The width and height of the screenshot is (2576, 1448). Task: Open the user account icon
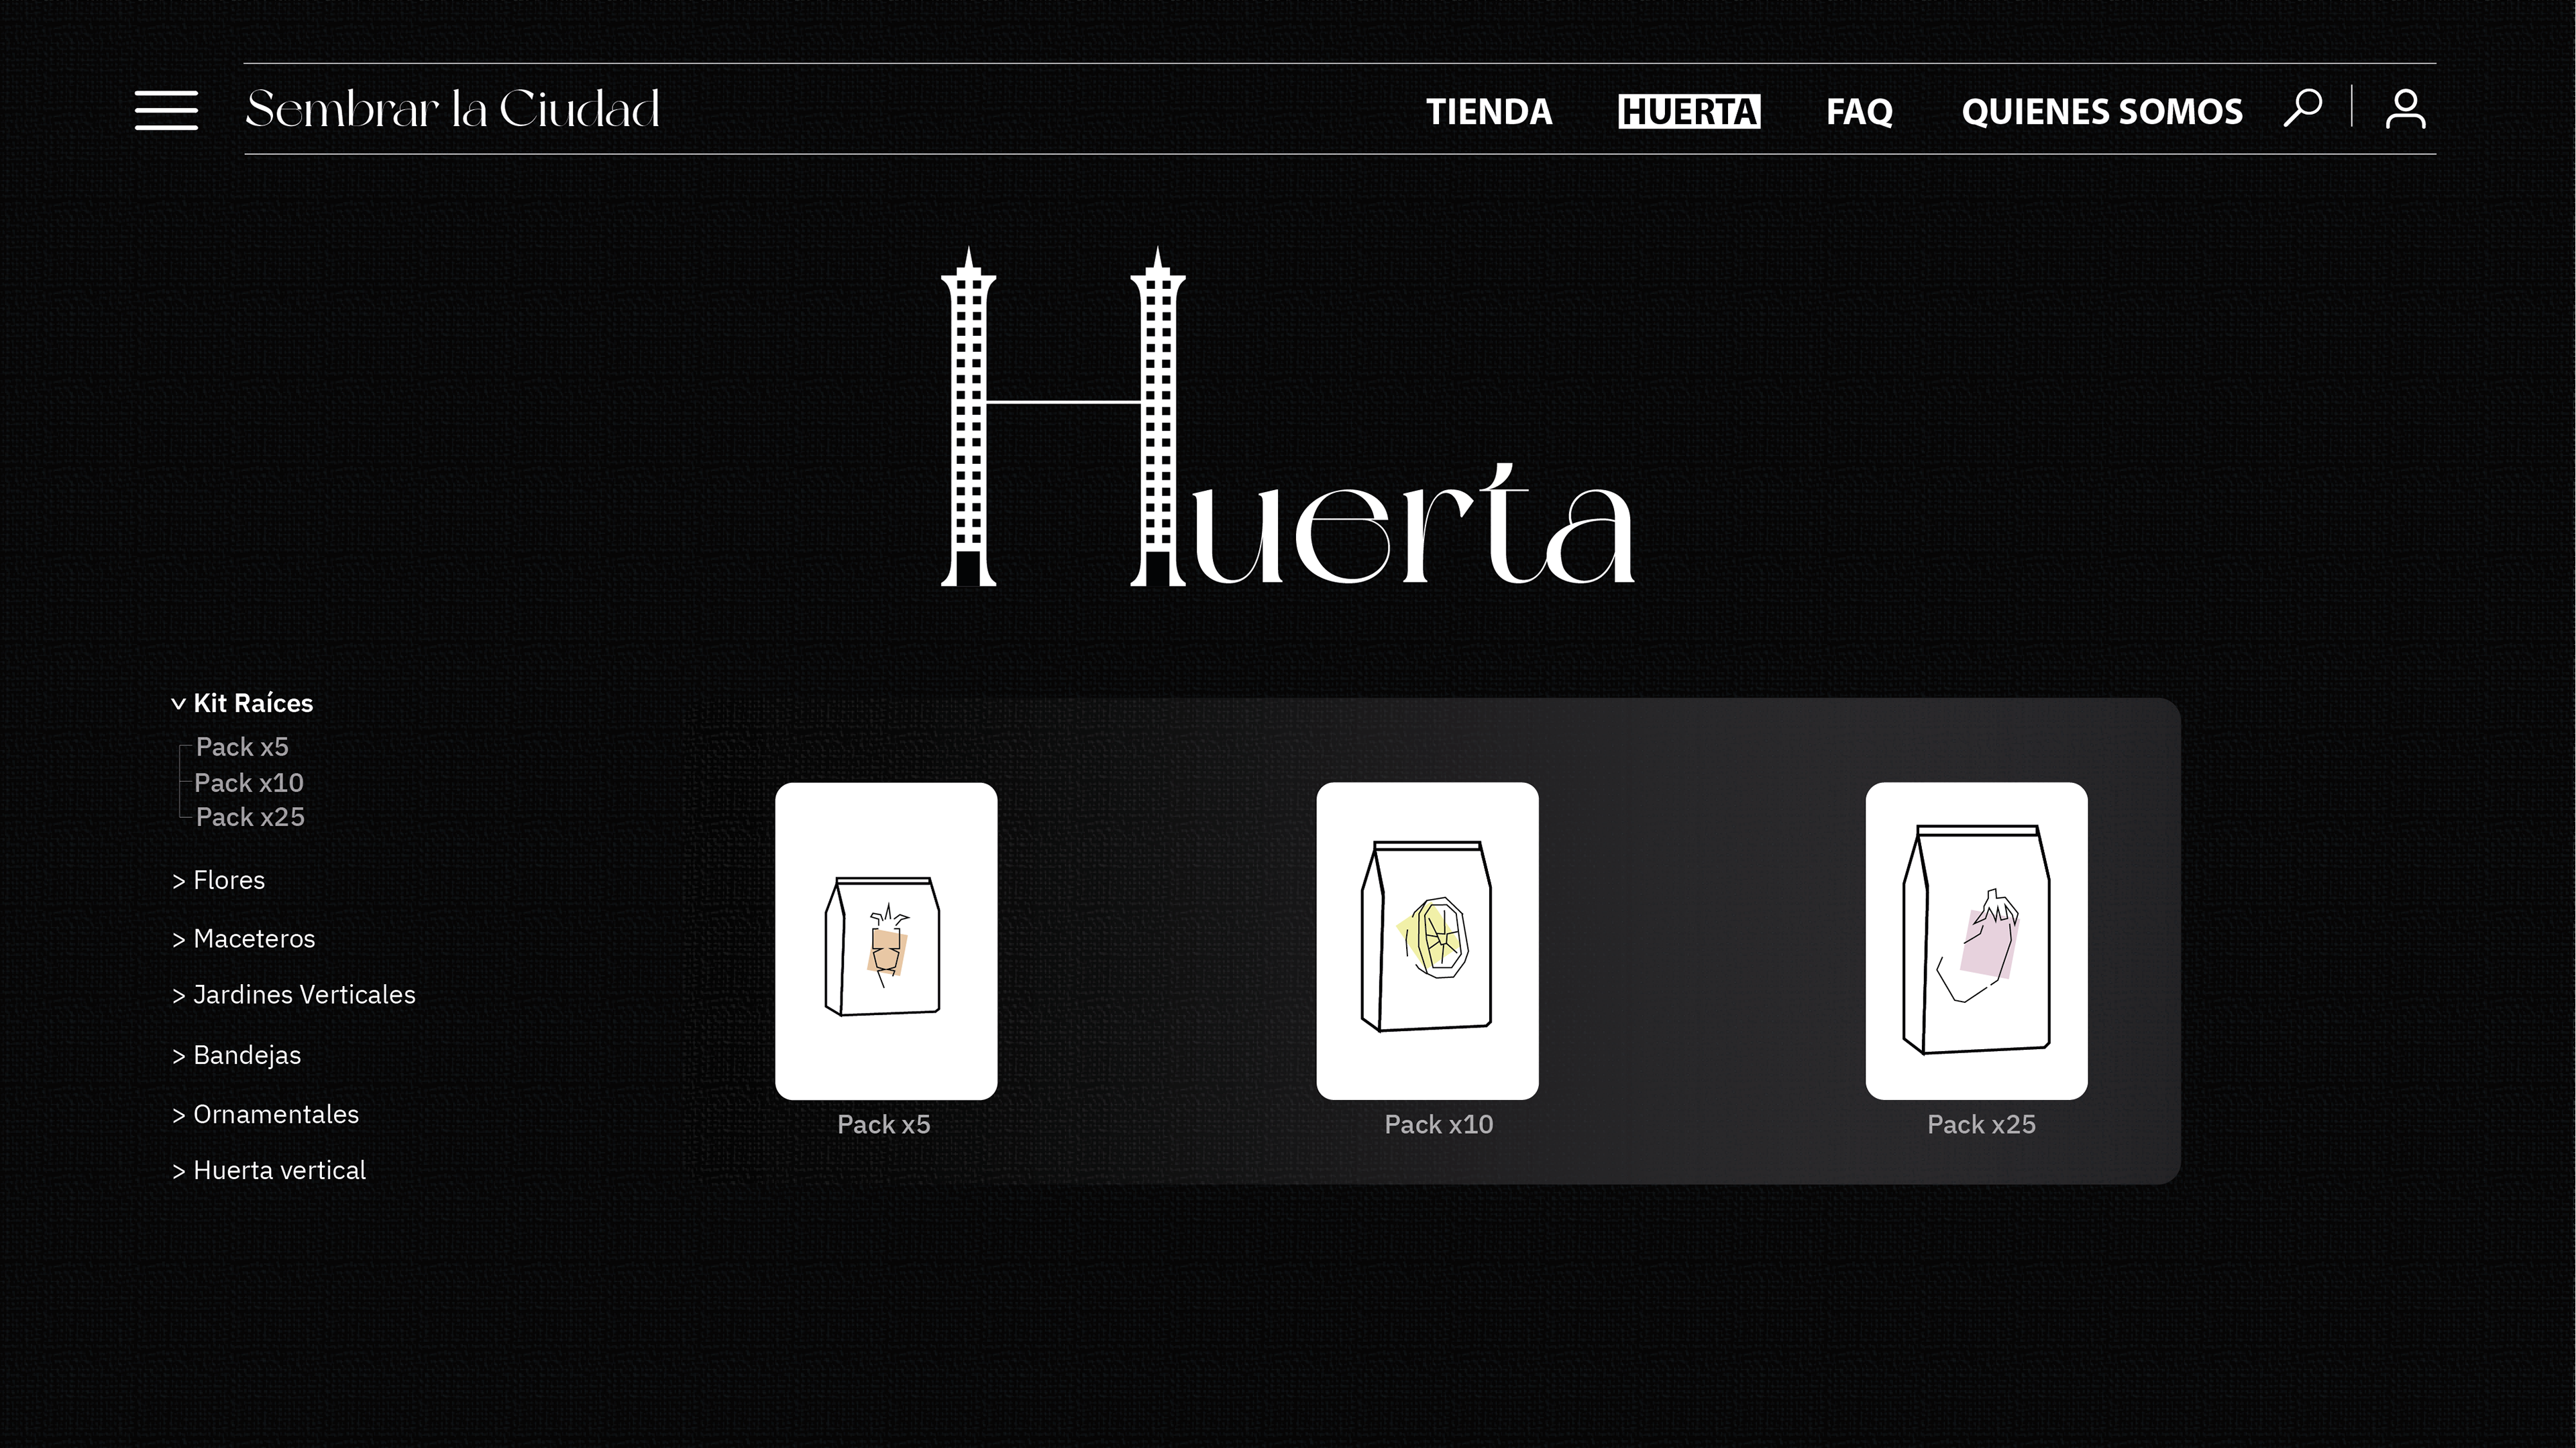(2405, 109)
